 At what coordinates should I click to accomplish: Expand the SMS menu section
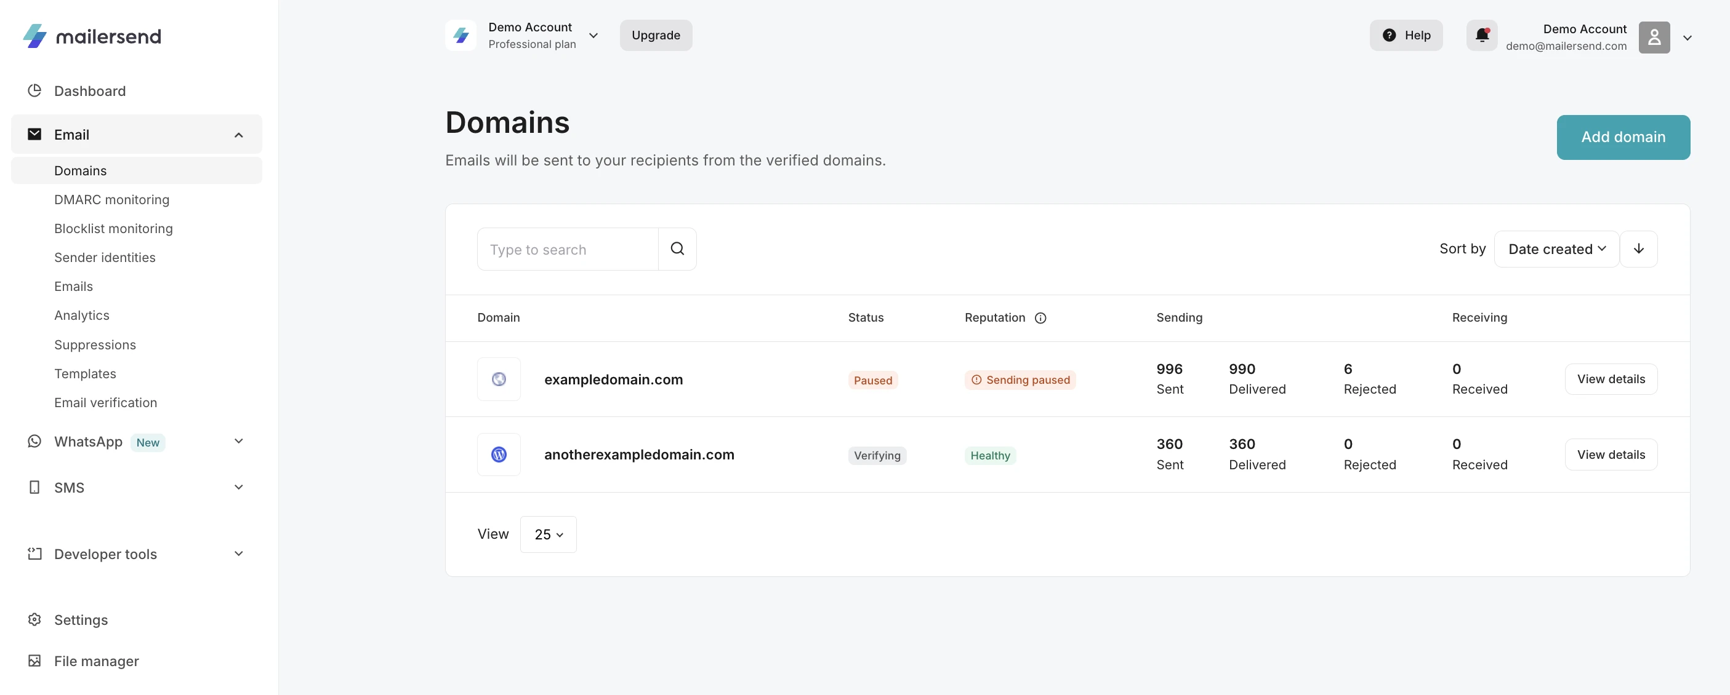(238, 487)
